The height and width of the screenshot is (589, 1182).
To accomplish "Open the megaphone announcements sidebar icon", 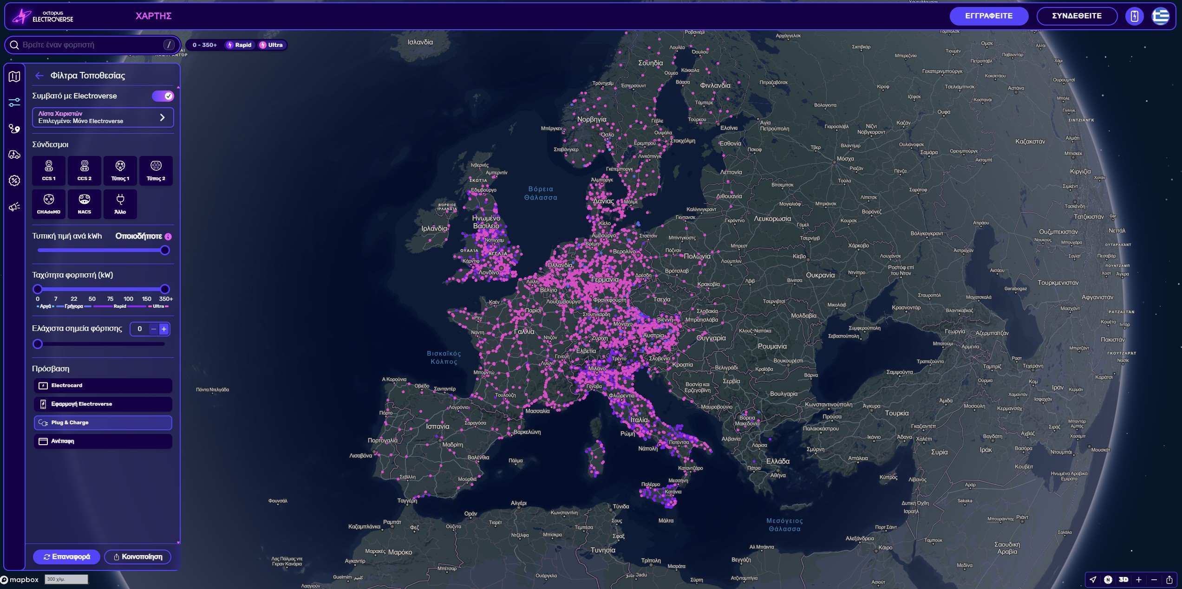I will (x=14, y=207).
